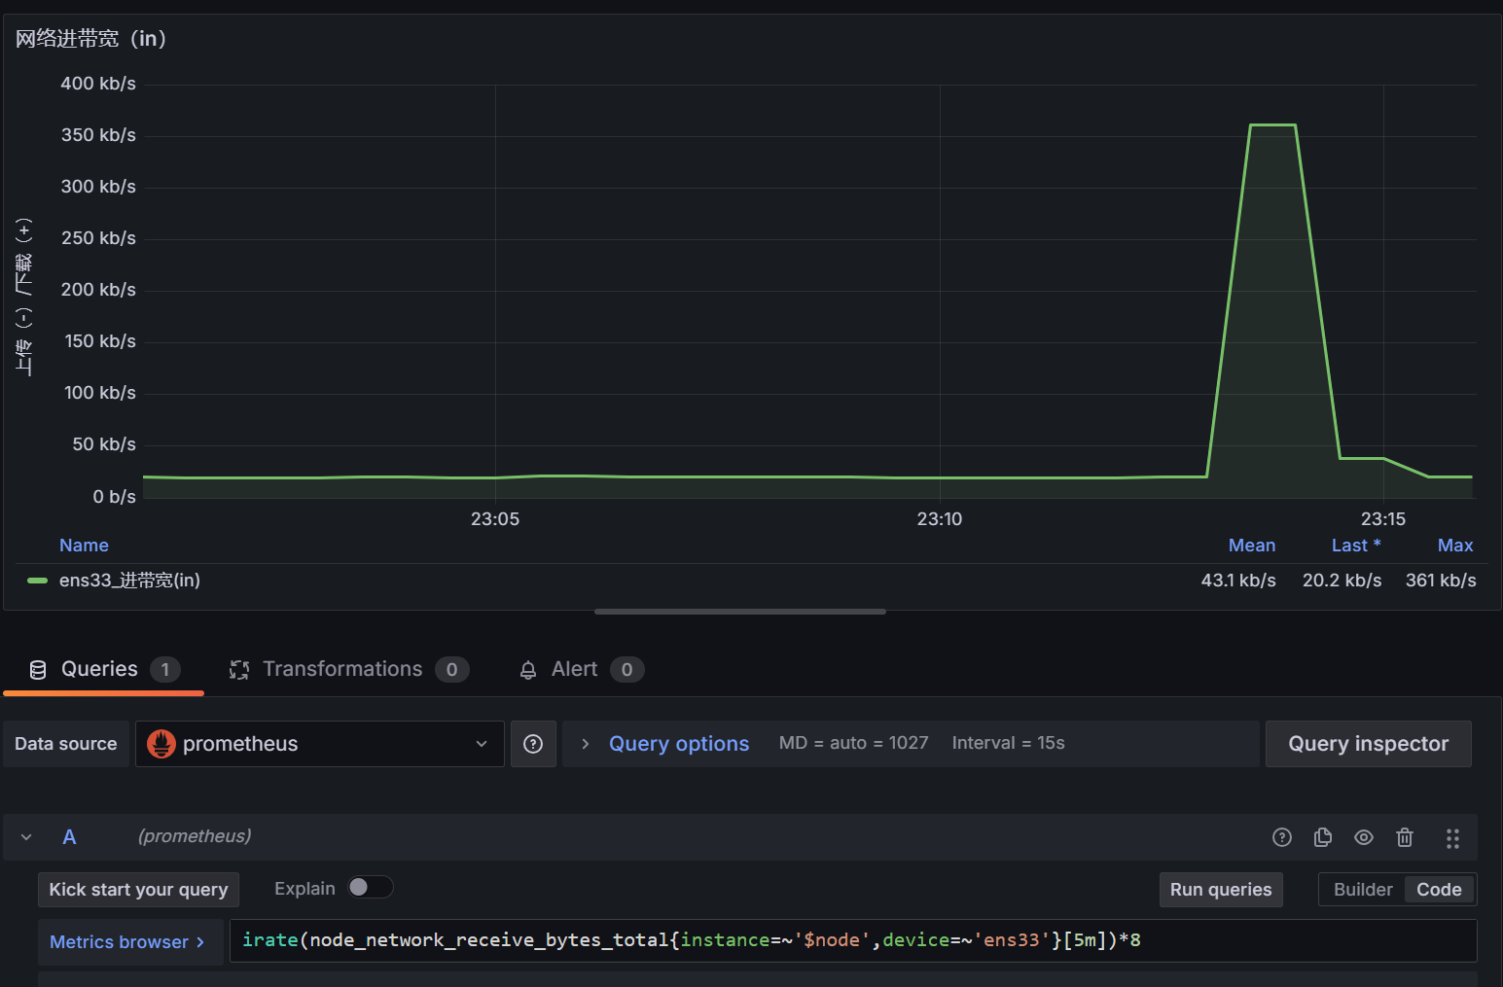Switch to the Alert tab
Screen dimensions: 1503x987
[582, 670]
